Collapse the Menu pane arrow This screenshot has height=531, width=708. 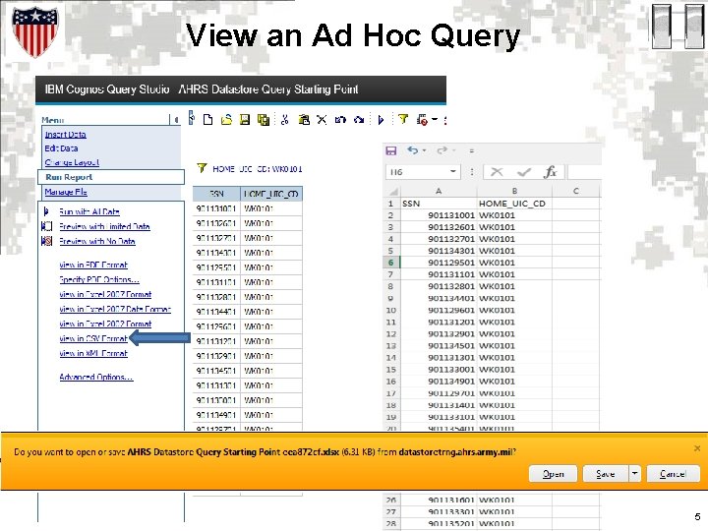tap(175, 120)
